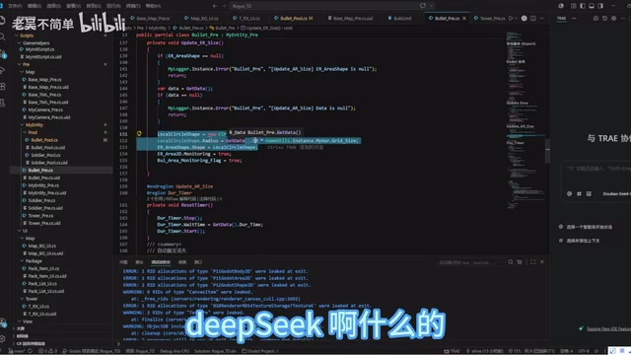This screenshot has width=631, height=355.
Task: Open Soldier_Pre.cs in the file tree
Action: click(x=41, y=200)
